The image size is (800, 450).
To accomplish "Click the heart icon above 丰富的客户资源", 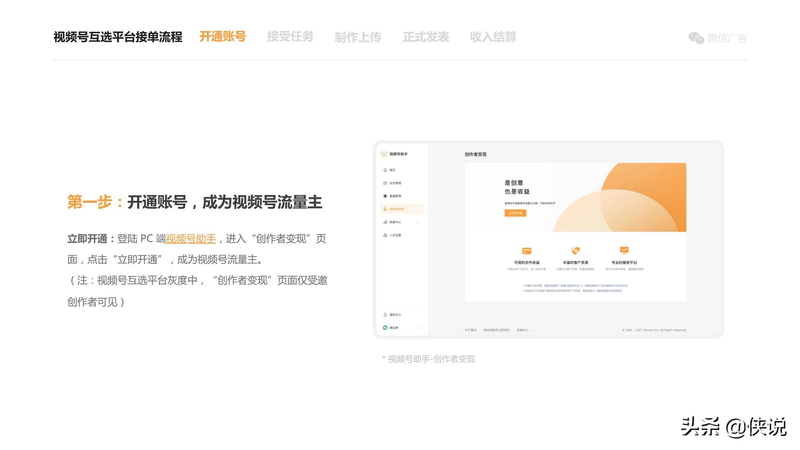I will pyautogui.click(x=576, y=250).
